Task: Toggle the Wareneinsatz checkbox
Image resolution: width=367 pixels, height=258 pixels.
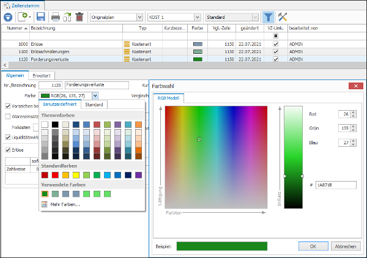Action: [8, 116]
